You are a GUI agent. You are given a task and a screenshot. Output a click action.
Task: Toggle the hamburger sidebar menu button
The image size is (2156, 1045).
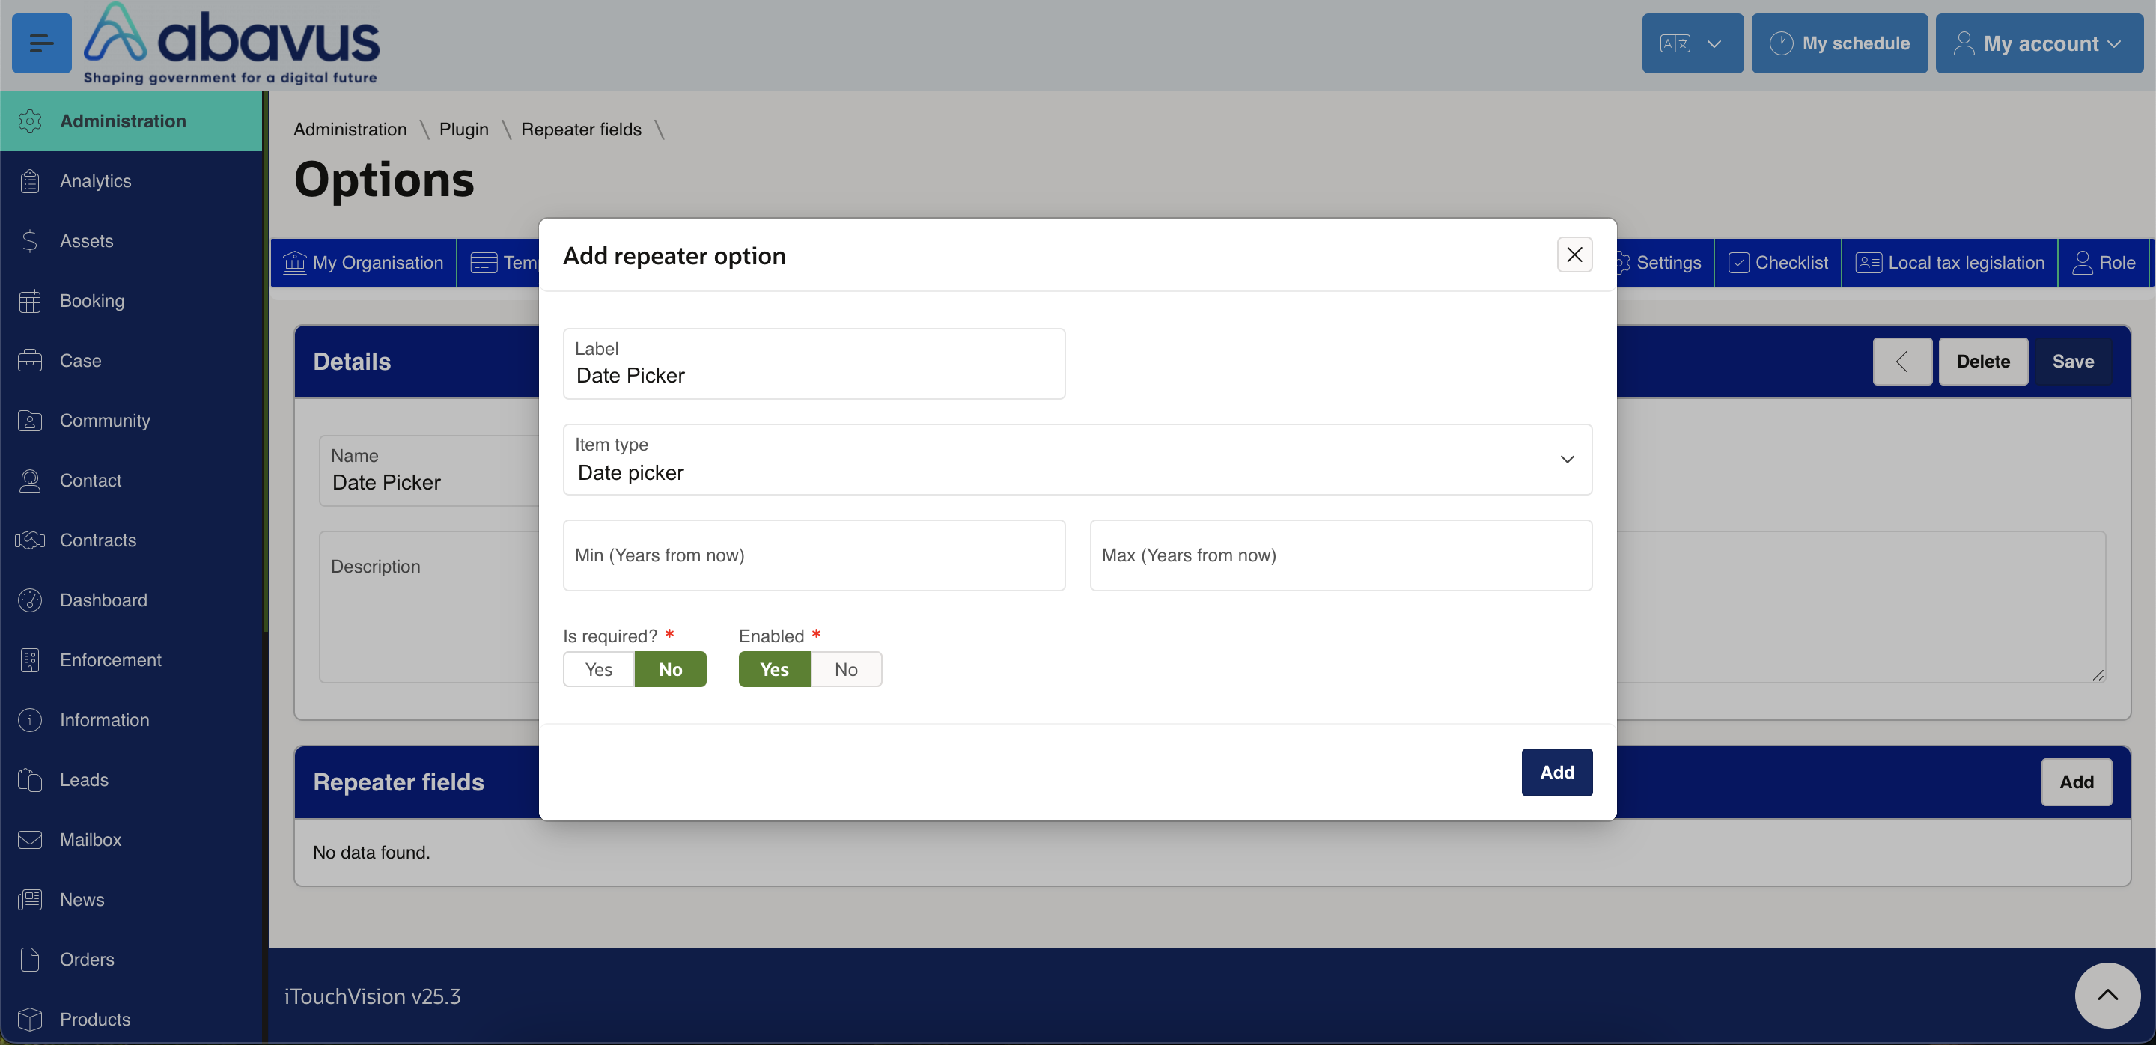(41, 43)
